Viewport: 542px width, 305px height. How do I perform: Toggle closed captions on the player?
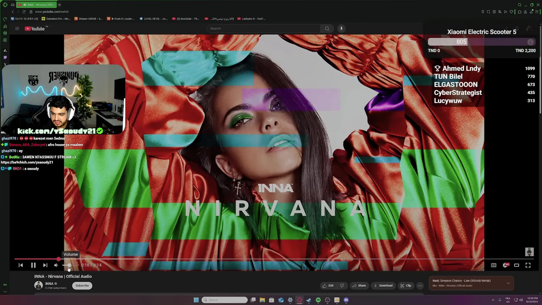point(494,265)
